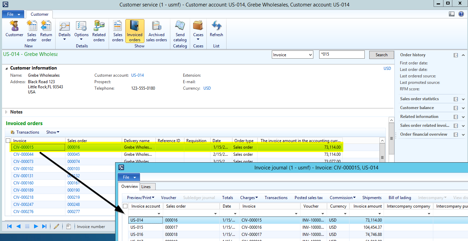Tick the select-all checkbox in Invoiced orders grid
This screenshot has height=241, width=468.
(x=8, y=140)
